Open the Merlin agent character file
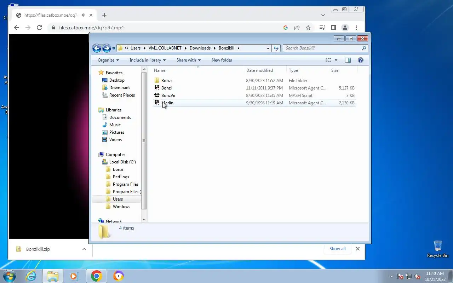This screenshot has width=453, height=283. 254,103
